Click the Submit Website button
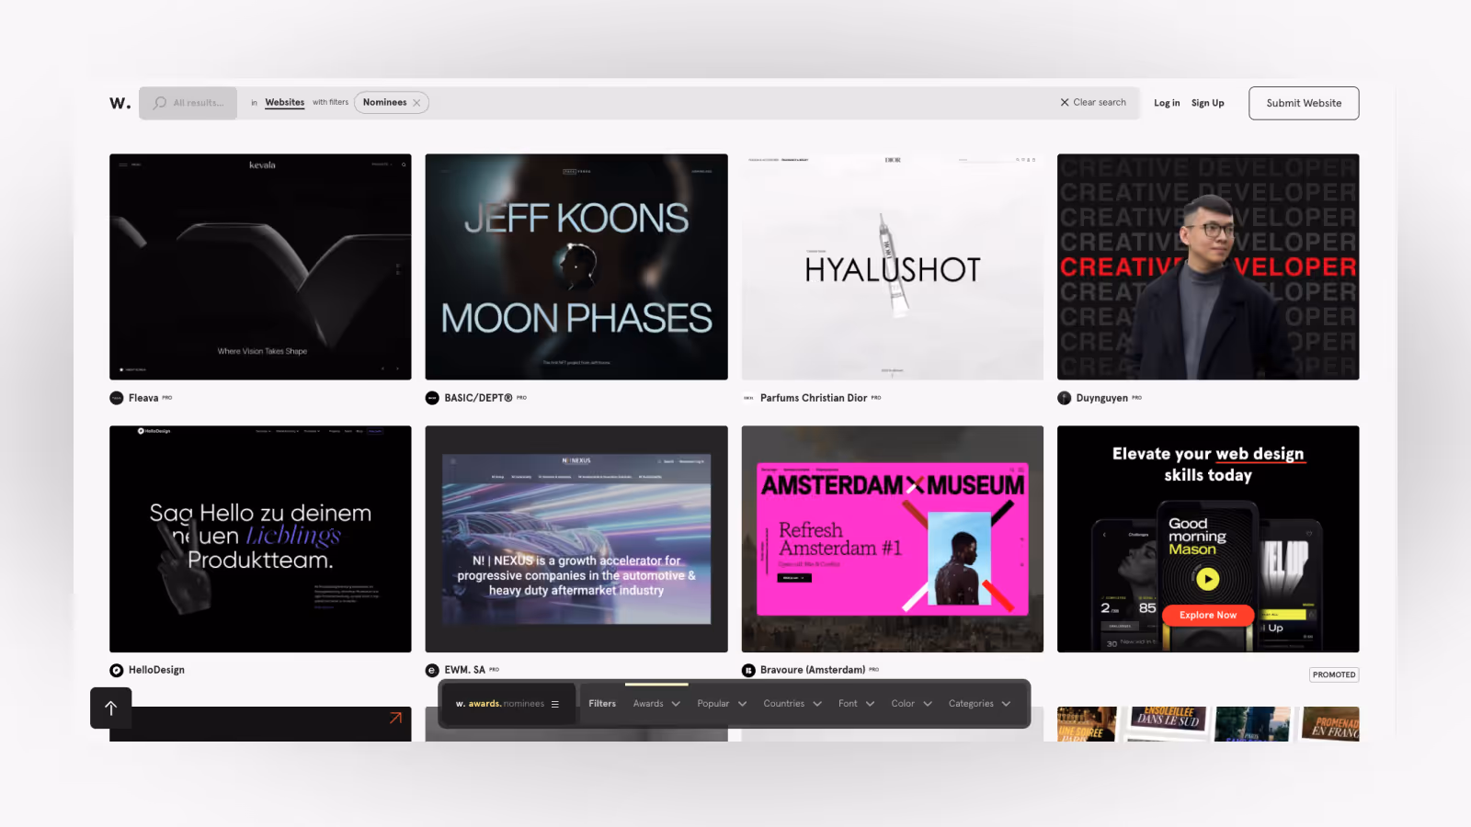 tap(1304, 103)
